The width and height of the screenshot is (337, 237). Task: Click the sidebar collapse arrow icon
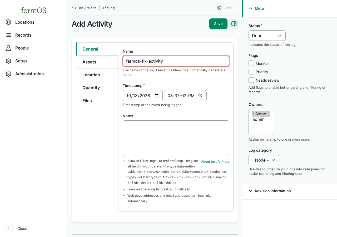[8, 229]
